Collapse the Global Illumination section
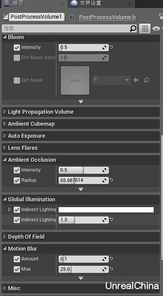The image size is (163, 296). pyautogui.click(x=5, y=200)
